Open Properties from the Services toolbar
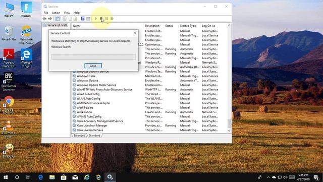 (65, 19)
